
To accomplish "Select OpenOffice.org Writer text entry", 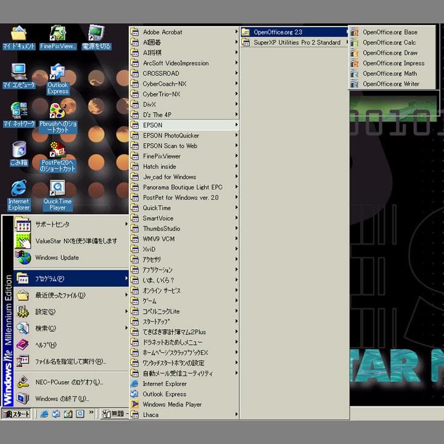I will (x=391, y=84).
